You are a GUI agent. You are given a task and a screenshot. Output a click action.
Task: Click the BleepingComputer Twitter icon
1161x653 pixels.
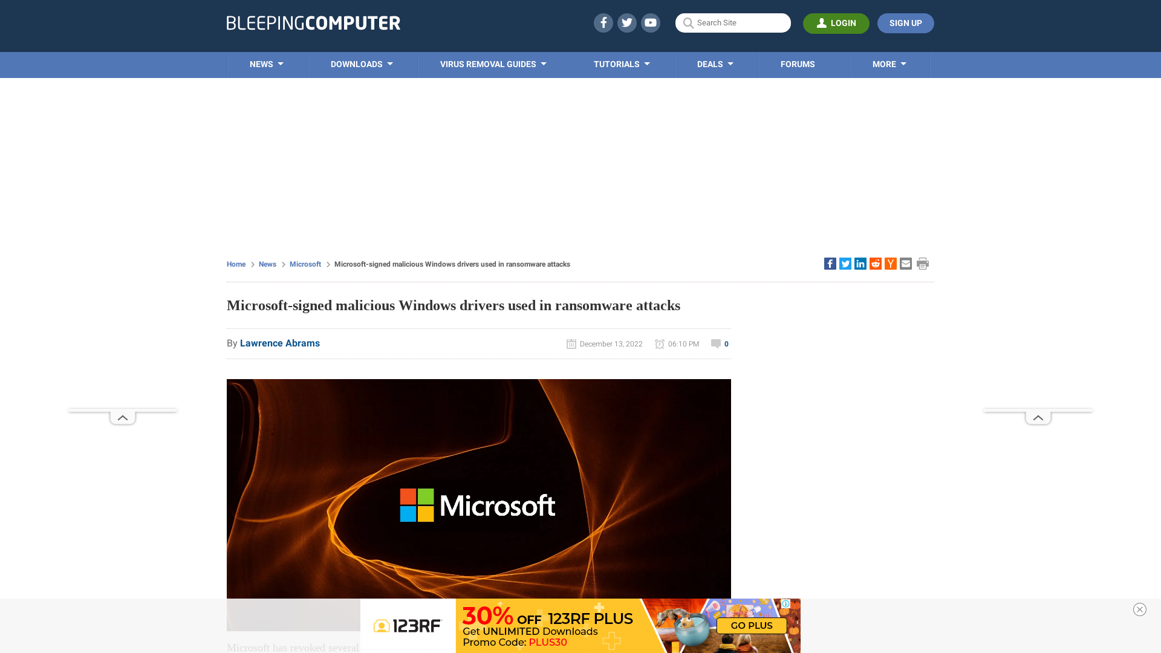(626, 22)
